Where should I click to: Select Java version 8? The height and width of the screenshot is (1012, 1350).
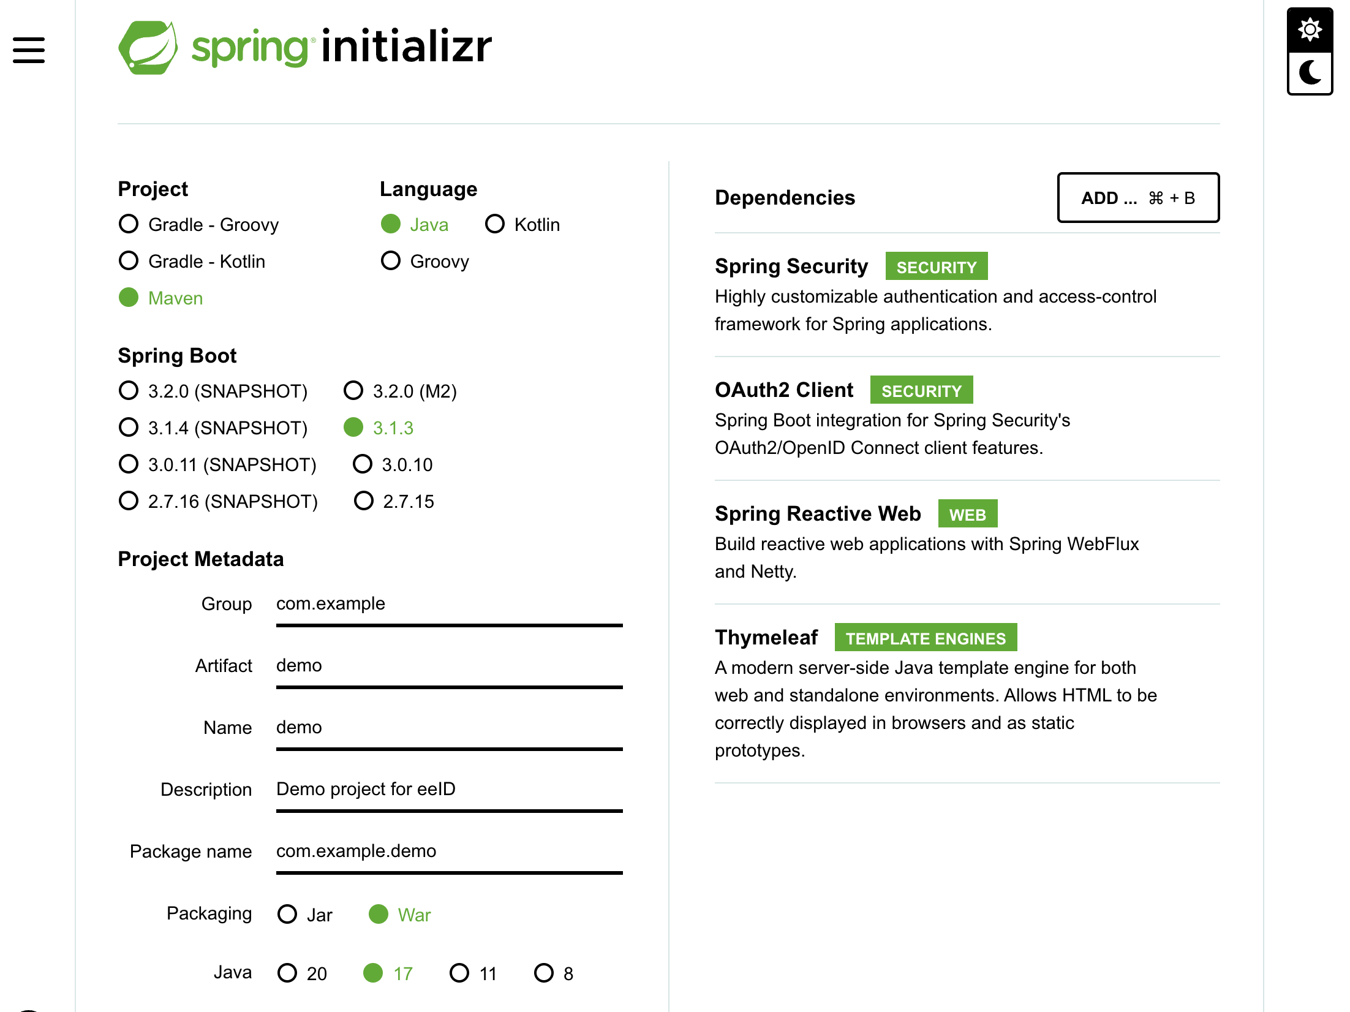click(554, 973)
